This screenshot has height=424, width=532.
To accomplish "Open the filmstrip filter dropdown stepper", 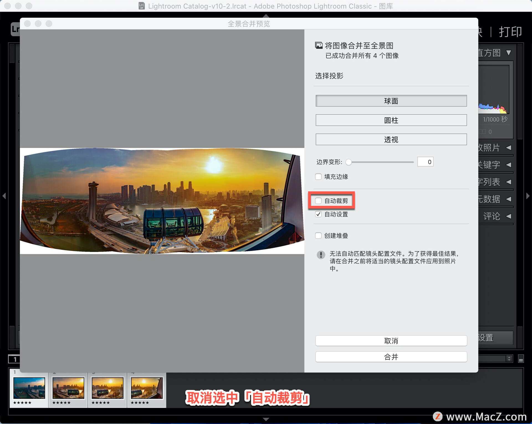I will pyautogui.click(x=509, y=359).
